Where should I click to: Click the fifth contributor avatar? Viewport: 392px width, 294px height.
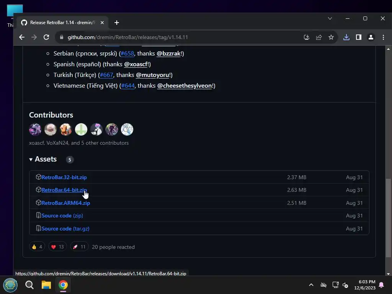point(96,129)
